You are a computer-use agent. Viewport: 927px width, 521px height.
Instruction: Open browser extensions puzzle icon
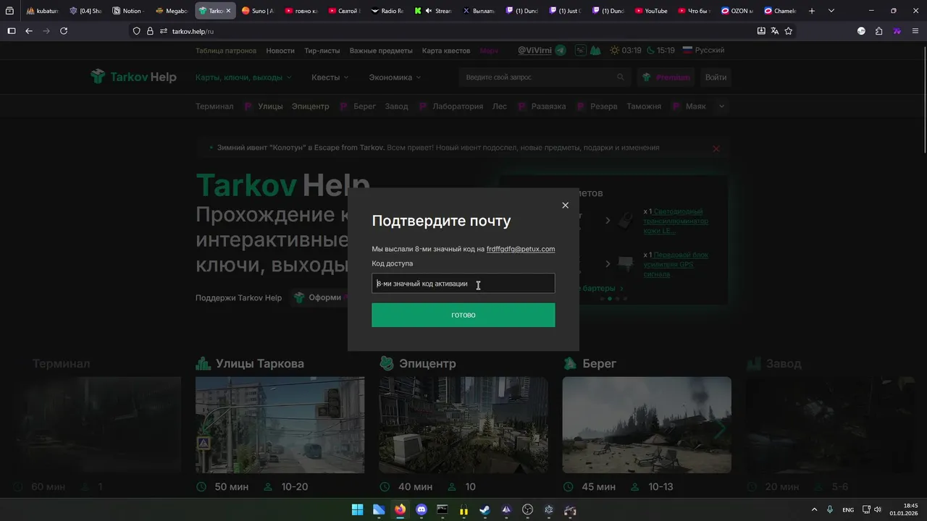click(879, 31)
